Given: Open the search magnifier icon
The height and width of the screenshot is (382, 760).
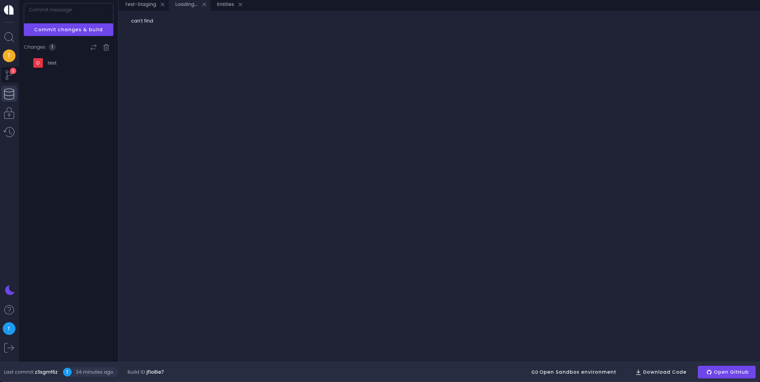Looking at the screenshot, I should coord(9,37).
